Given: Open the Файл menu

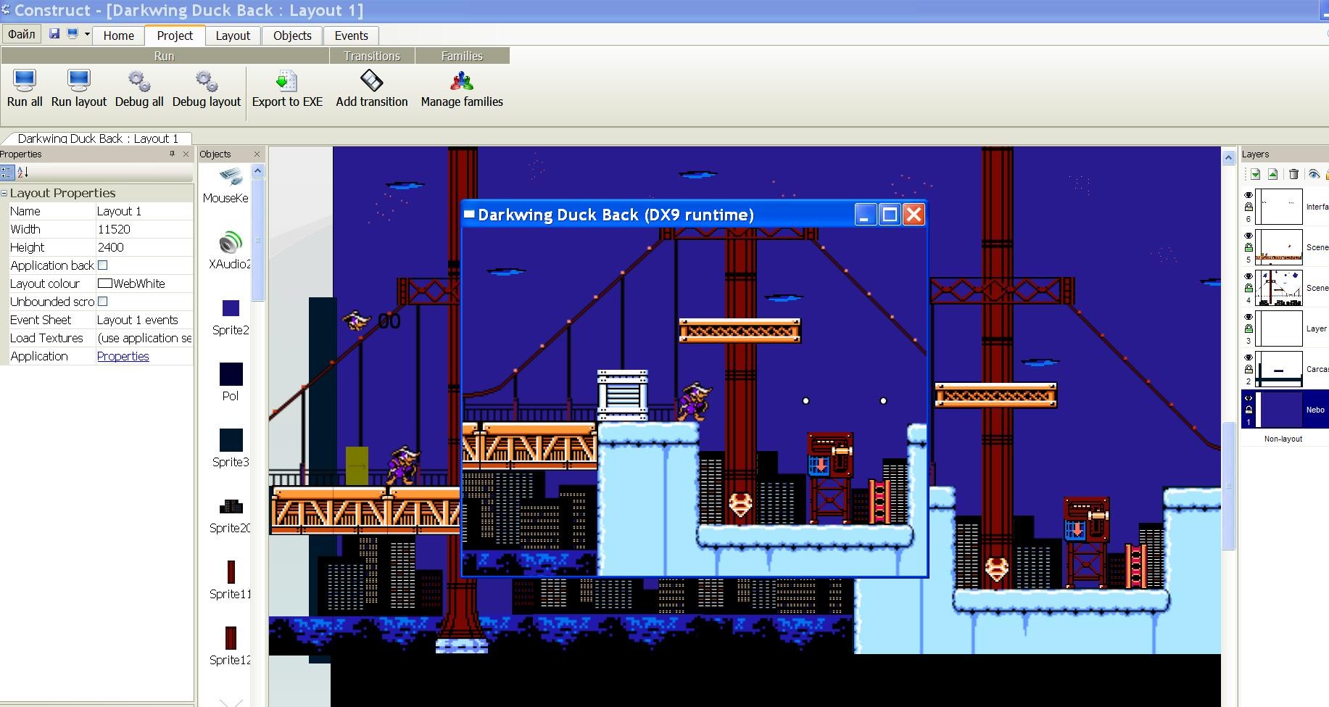Looking at the screenshot, I should tap(22, 34).
